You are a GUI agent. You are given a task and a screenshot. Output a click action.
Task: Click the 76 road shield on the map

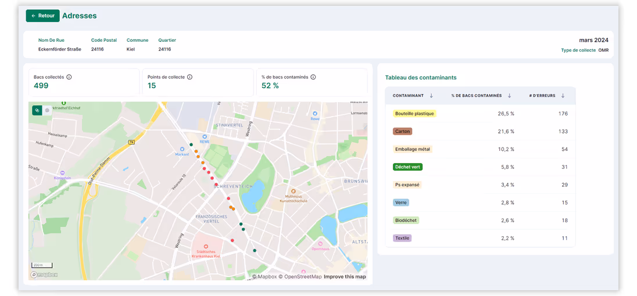(x=131, y=142)
